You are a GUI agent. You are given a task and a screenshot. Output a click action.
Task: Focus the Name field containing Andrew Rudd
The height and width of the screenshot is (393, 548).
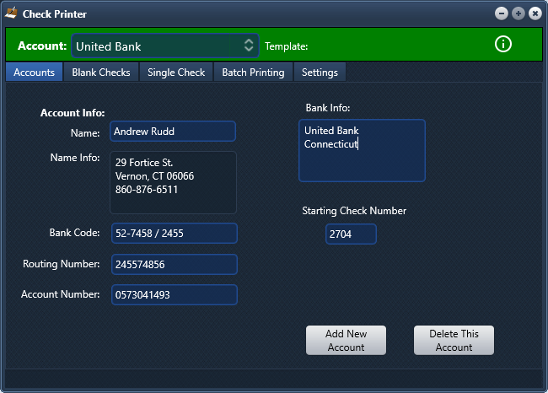tap(173, 132)
